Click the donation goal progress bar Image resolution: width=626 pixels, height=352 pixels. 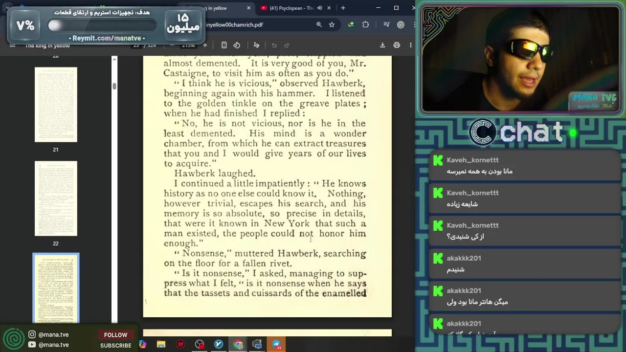pos(102,25)
